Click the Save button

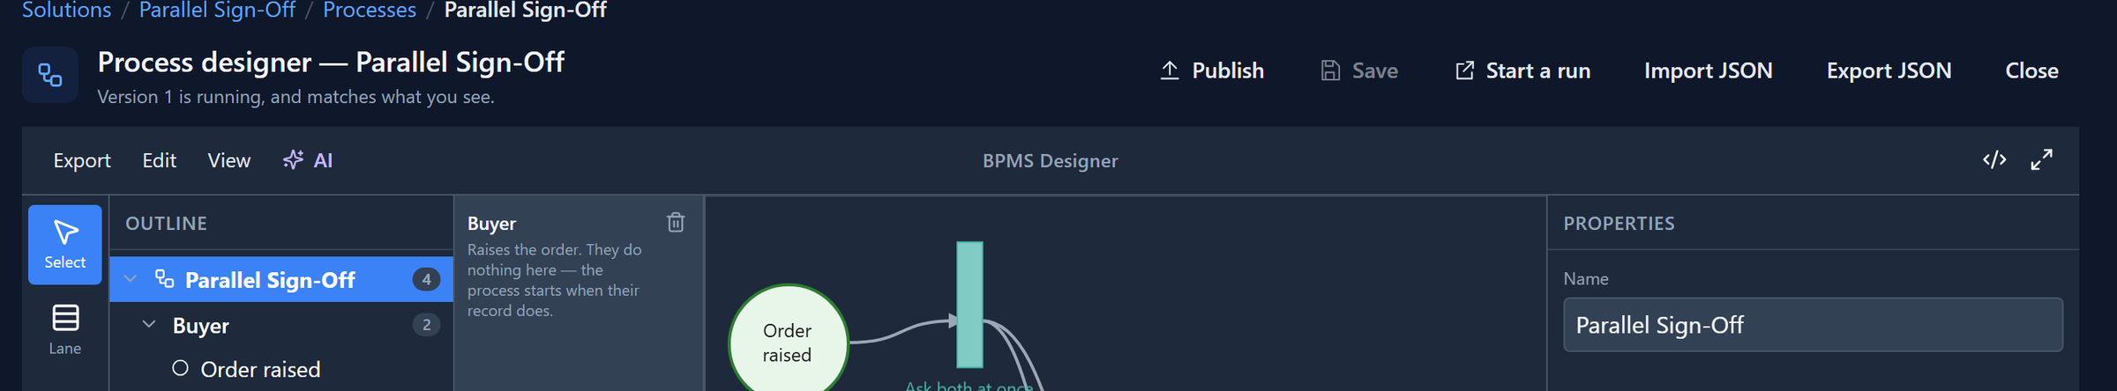[1359, 70]
